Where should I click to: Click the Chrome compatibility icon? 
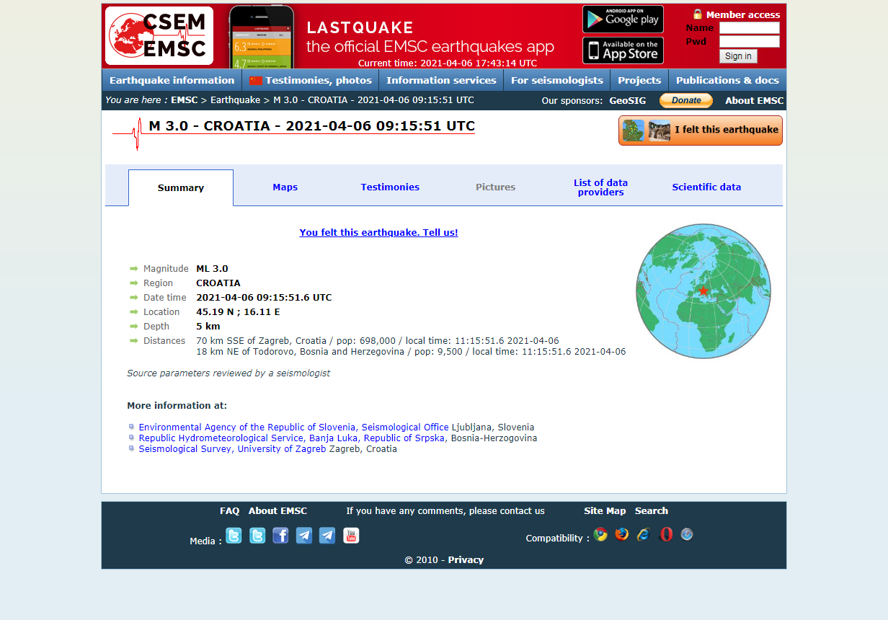pyautogui.click(x=600, y=534)
